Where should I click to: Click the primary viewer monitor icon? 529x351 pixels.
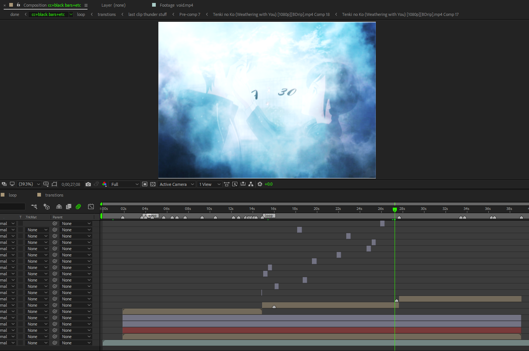[12, 184]
